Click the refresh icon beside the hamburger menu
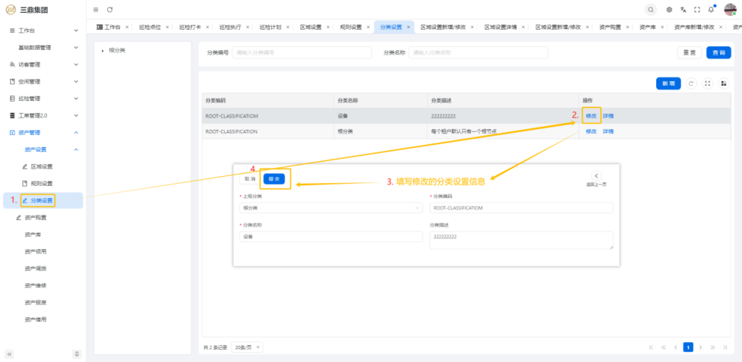This screenshot has width=742, height=362. [110, 9]
